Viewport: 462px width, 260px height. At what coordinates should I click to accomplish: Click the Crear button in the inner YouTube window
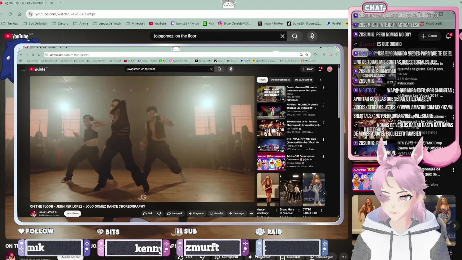pyautogui.click(x=308, y=69)
